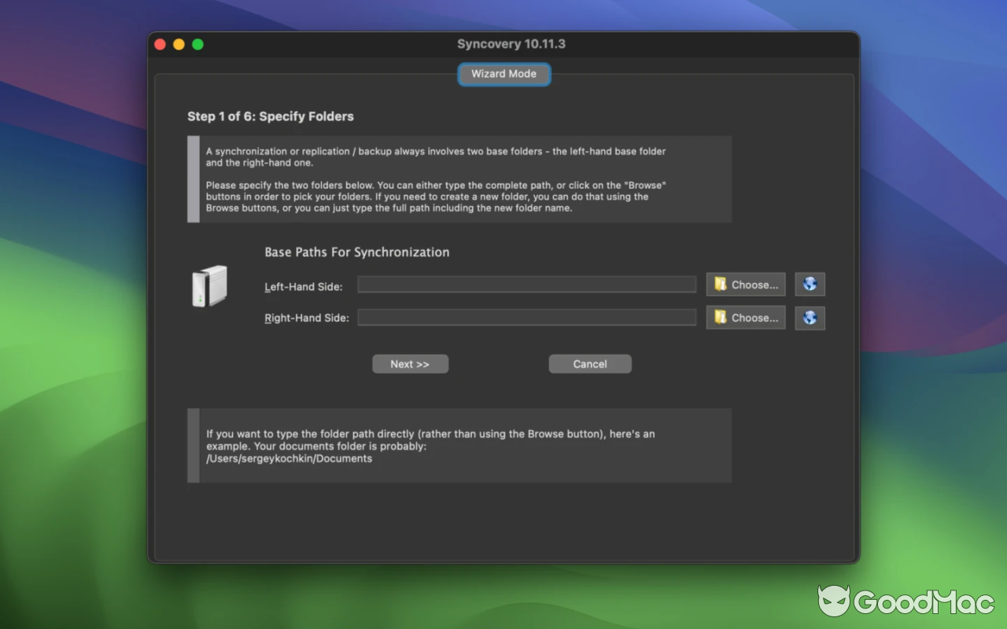1007x629 pixels.
Task: Select the Wizard Mode tab at the top
Action: coord(503,74)
